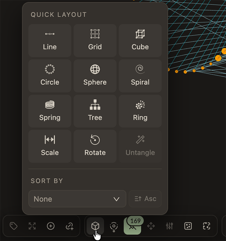Click the large orange node in graph
This screenshot has width=226, height=241.
pyautogui.click(x=218, y=58)
